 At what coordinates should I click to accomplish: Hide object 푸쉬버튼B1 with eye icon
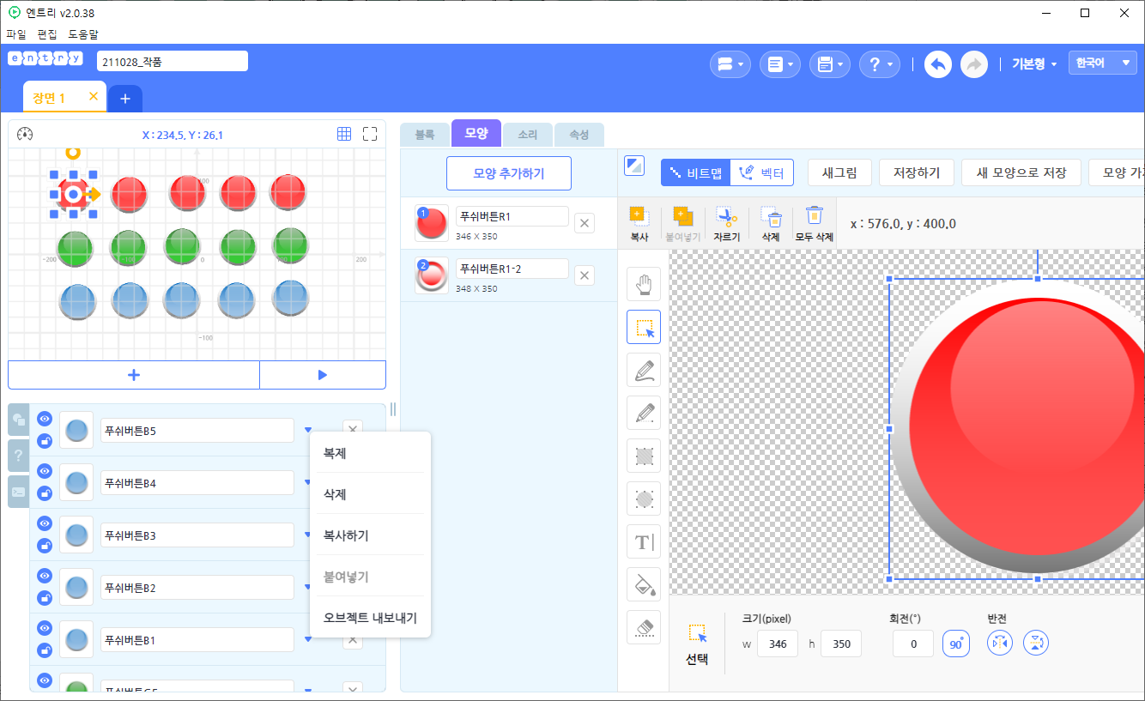[45, 628]
